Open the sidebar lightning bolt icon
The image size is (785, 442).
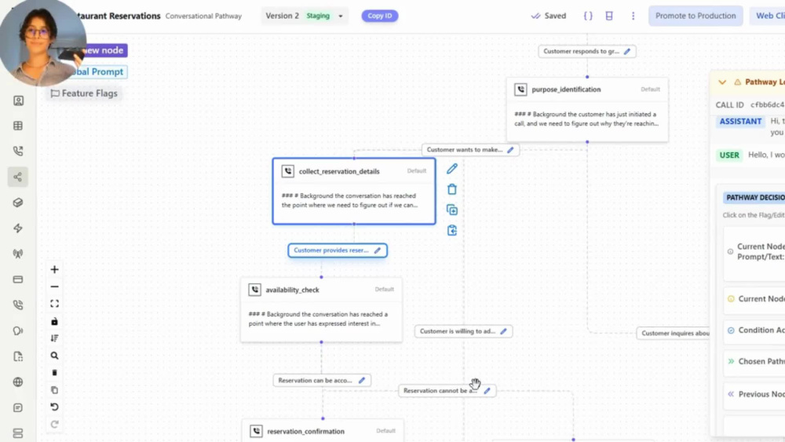(x=18, y=228)
